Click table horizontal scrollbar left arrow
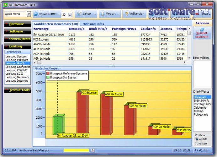Screen dimensions: 217x157 pos(35,62)
